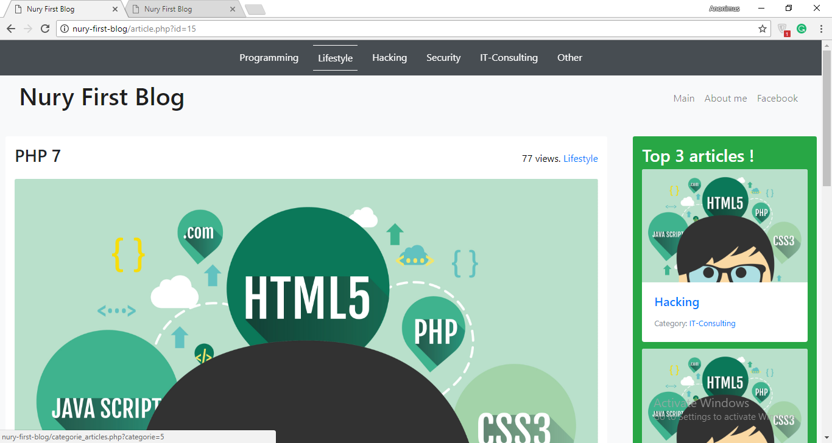832x443 pixels.
Task: Open the shield extension icon with red badge
Action: coord(783,29)
